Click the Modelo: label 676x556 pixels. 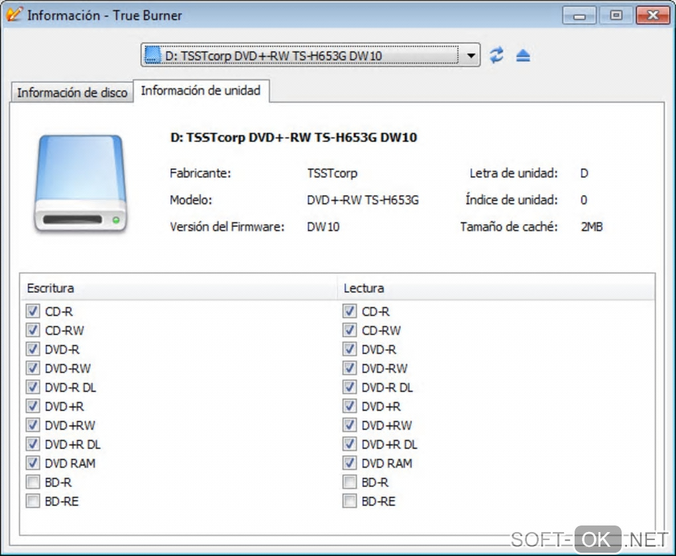191,200
